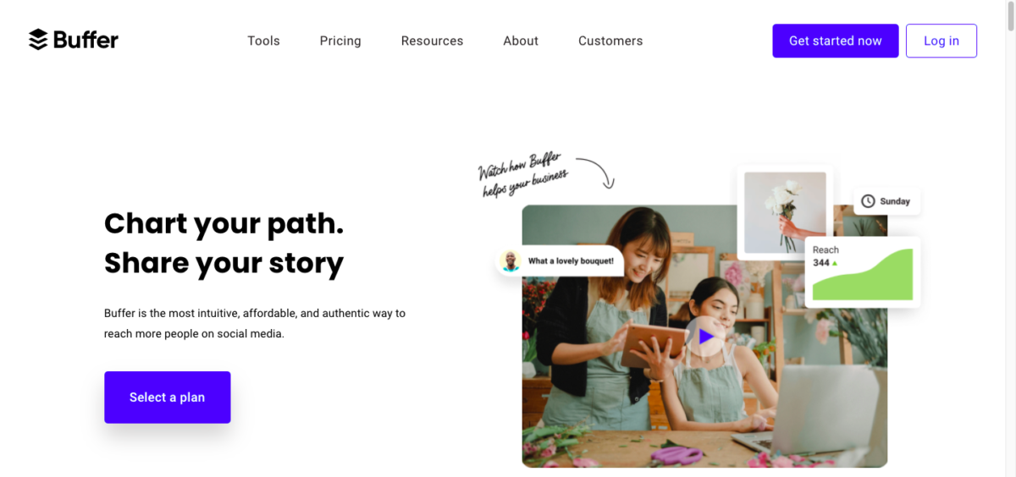
Task: Play the Buffer intro video
Action: (x=705, y=337)
